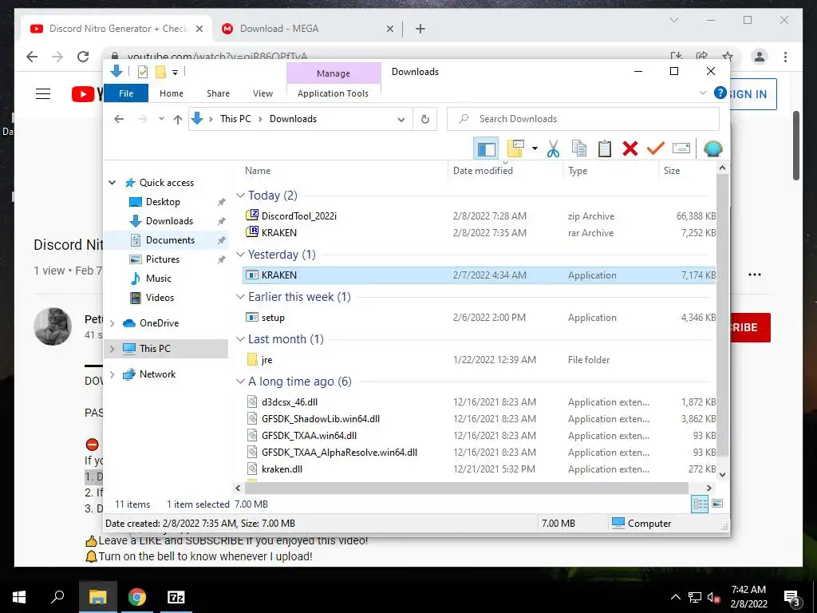Viewport: 817px width, 613px height.
Task: Select the jre folder
Action: pos(259,360)
